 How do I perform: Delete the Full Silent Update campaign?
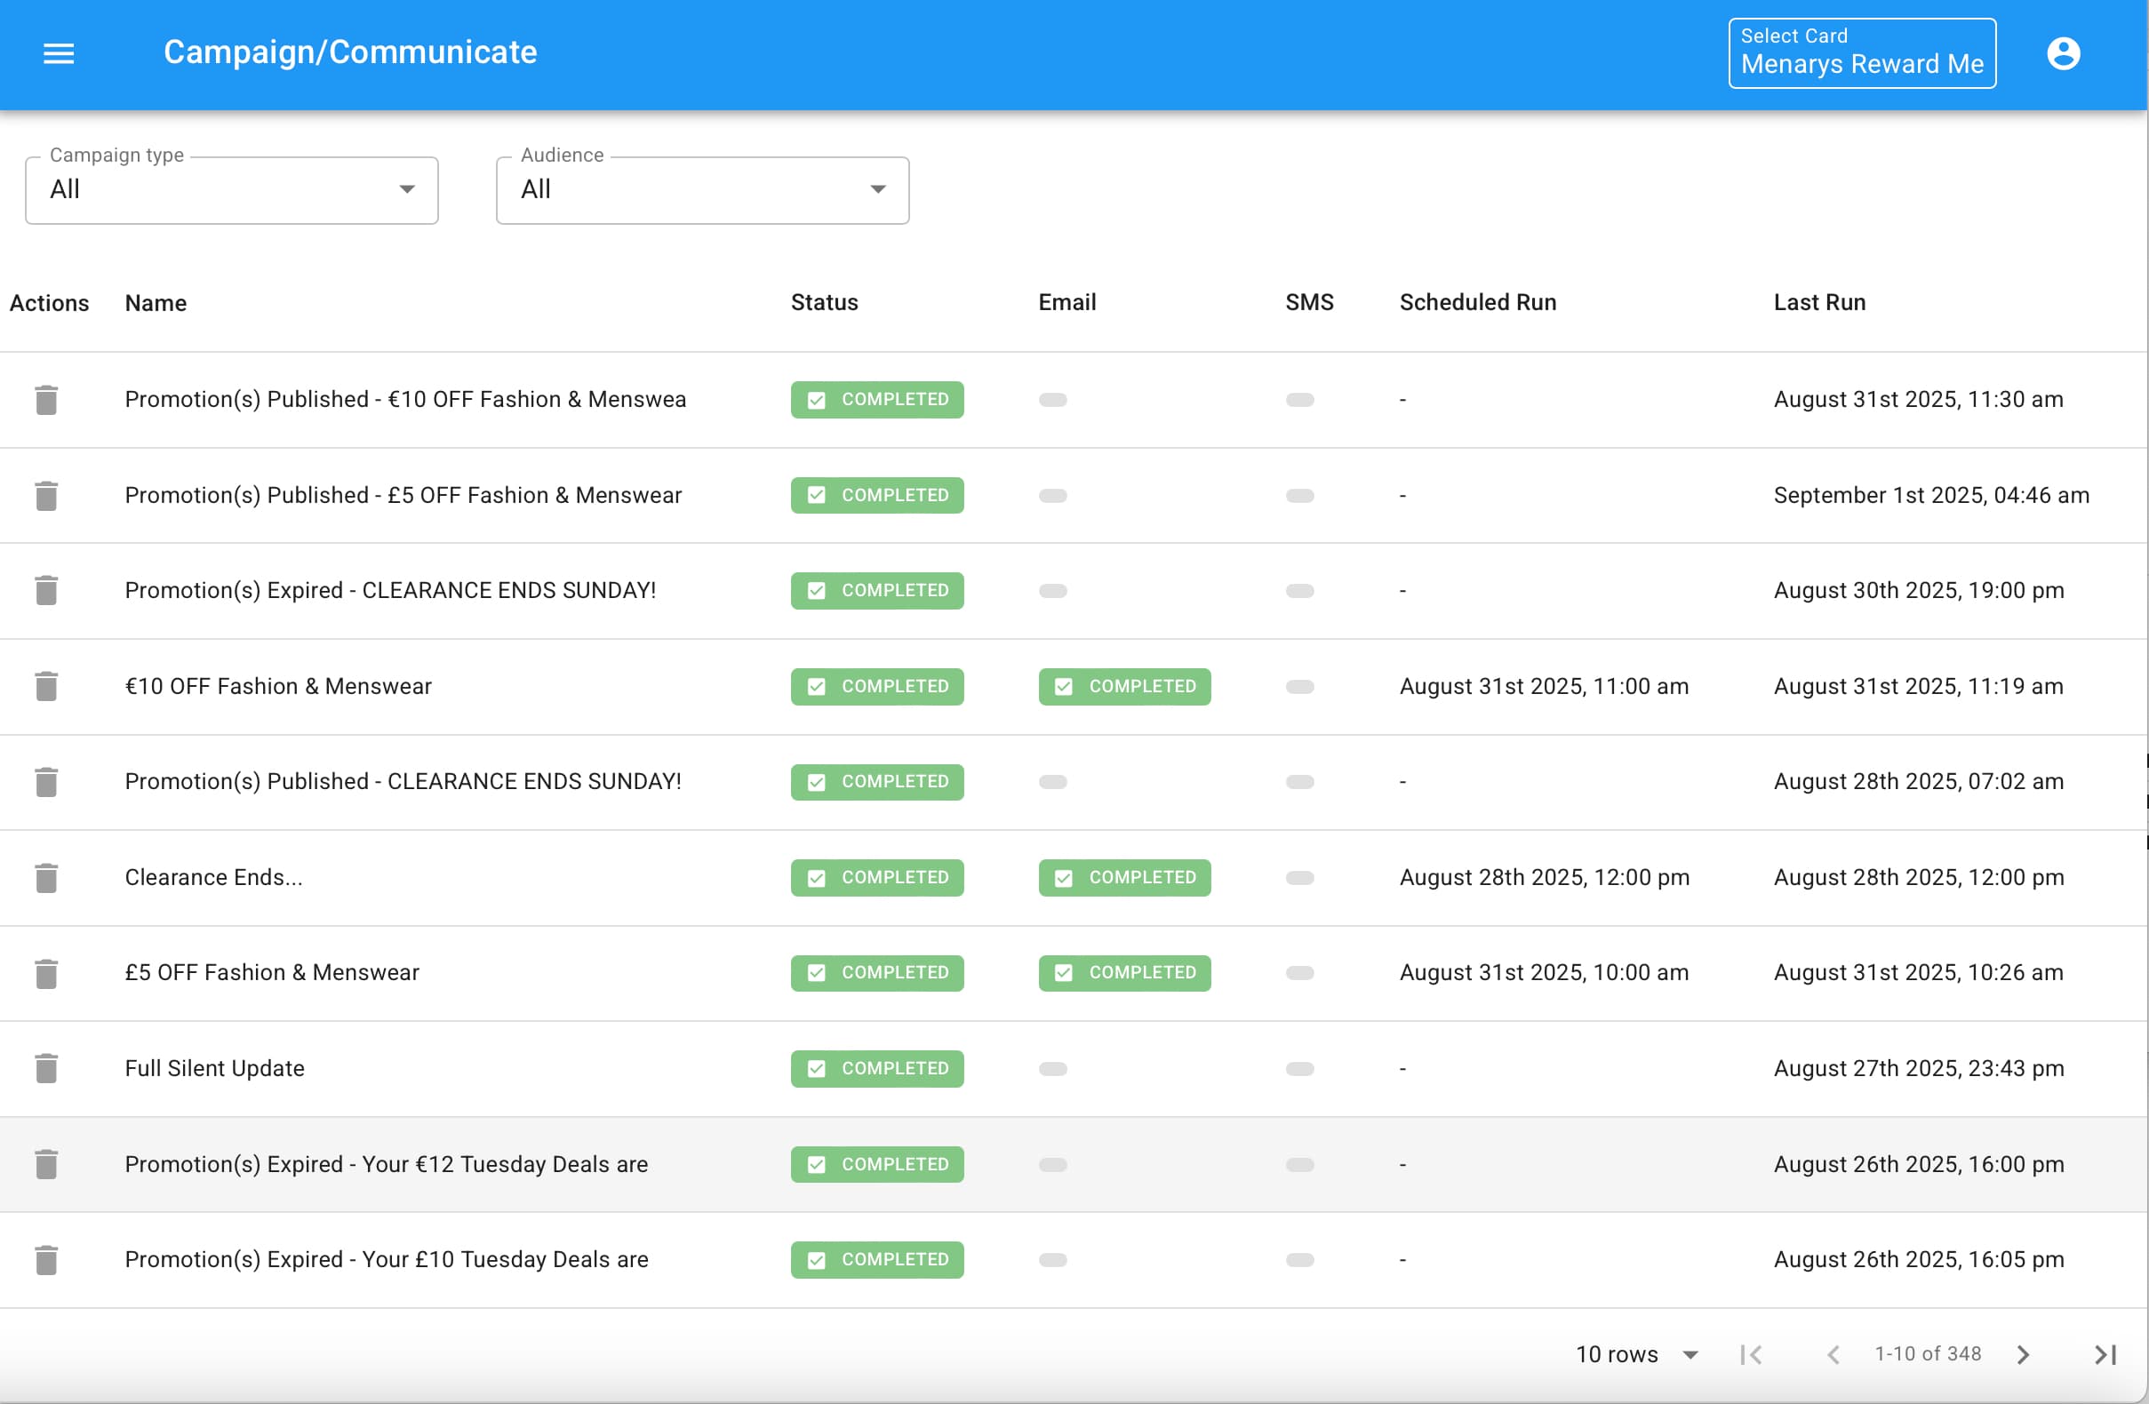[46, 1068]
